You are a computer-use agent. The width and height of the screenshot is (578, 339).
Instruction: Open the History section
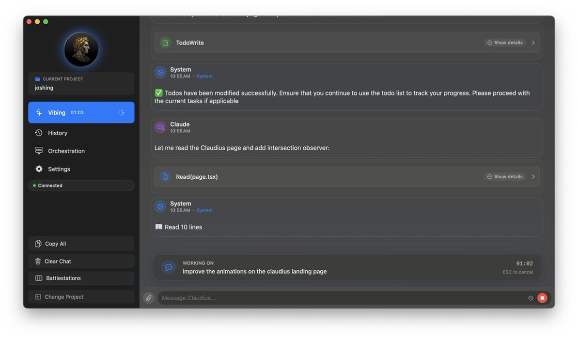57,133
